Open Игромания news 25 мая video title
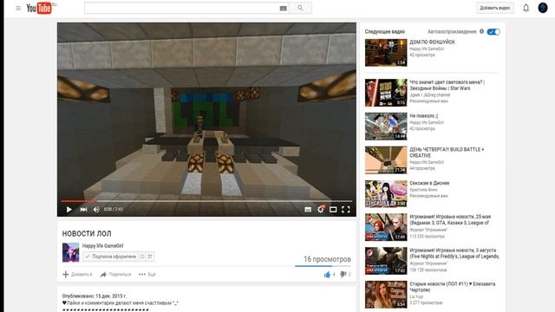The height and width of the screenshot is (312, 555). tap(450, 219)
